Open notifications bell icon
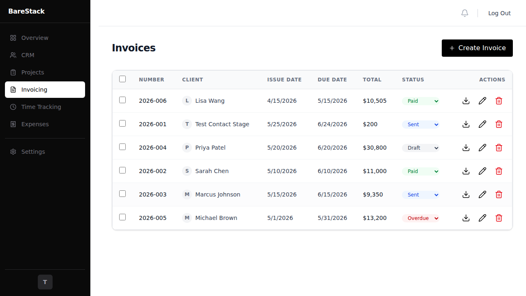 pyautogui.click(x=465, y=13)
